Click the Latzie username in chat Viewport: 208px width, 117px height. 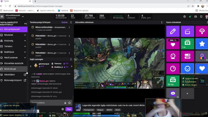(x=39, y=74)
